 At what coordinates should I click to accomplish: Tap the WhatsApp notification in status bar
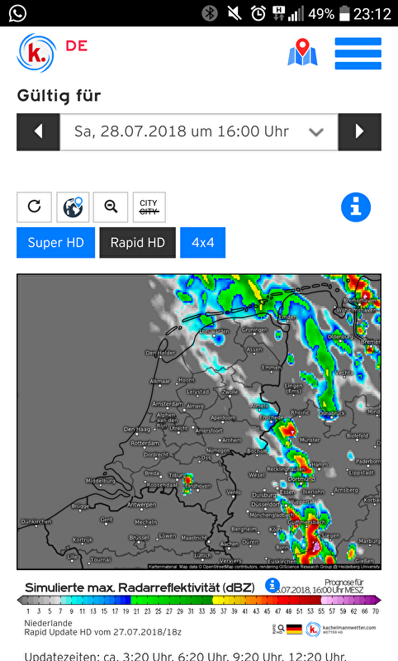click(x=17, y=13)
